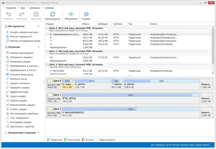Launch Мастер миграции ОС from sidebar

pyautogui.click(x=21, y=36)
